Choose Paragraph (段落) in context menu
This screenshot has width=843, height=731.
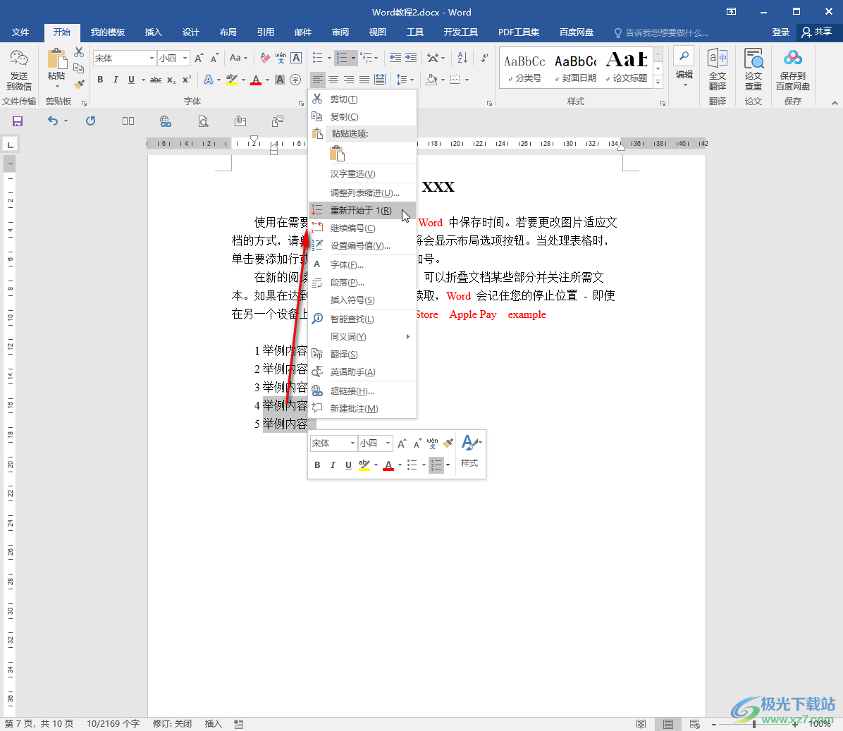coord(362,282)
